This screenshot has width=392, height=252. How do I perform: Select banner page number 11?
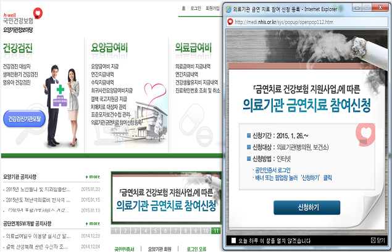coord(215,230)
